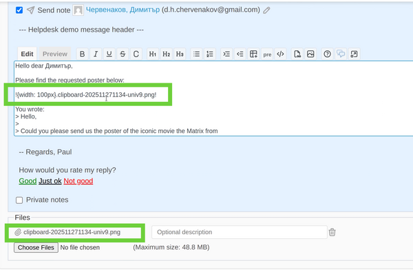Click the Just ok rating link

tap(50, 181)
